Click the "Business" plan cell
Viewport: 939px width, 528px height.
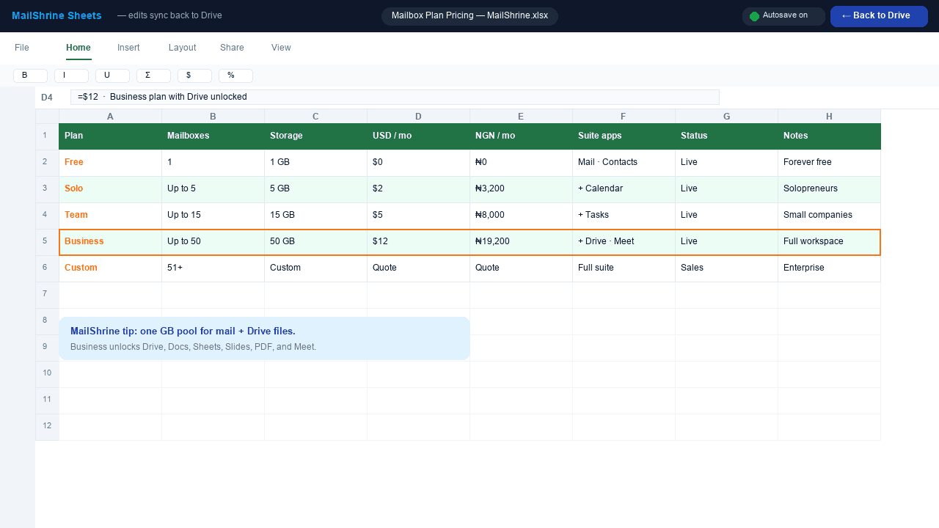click(x=110, y=243)
